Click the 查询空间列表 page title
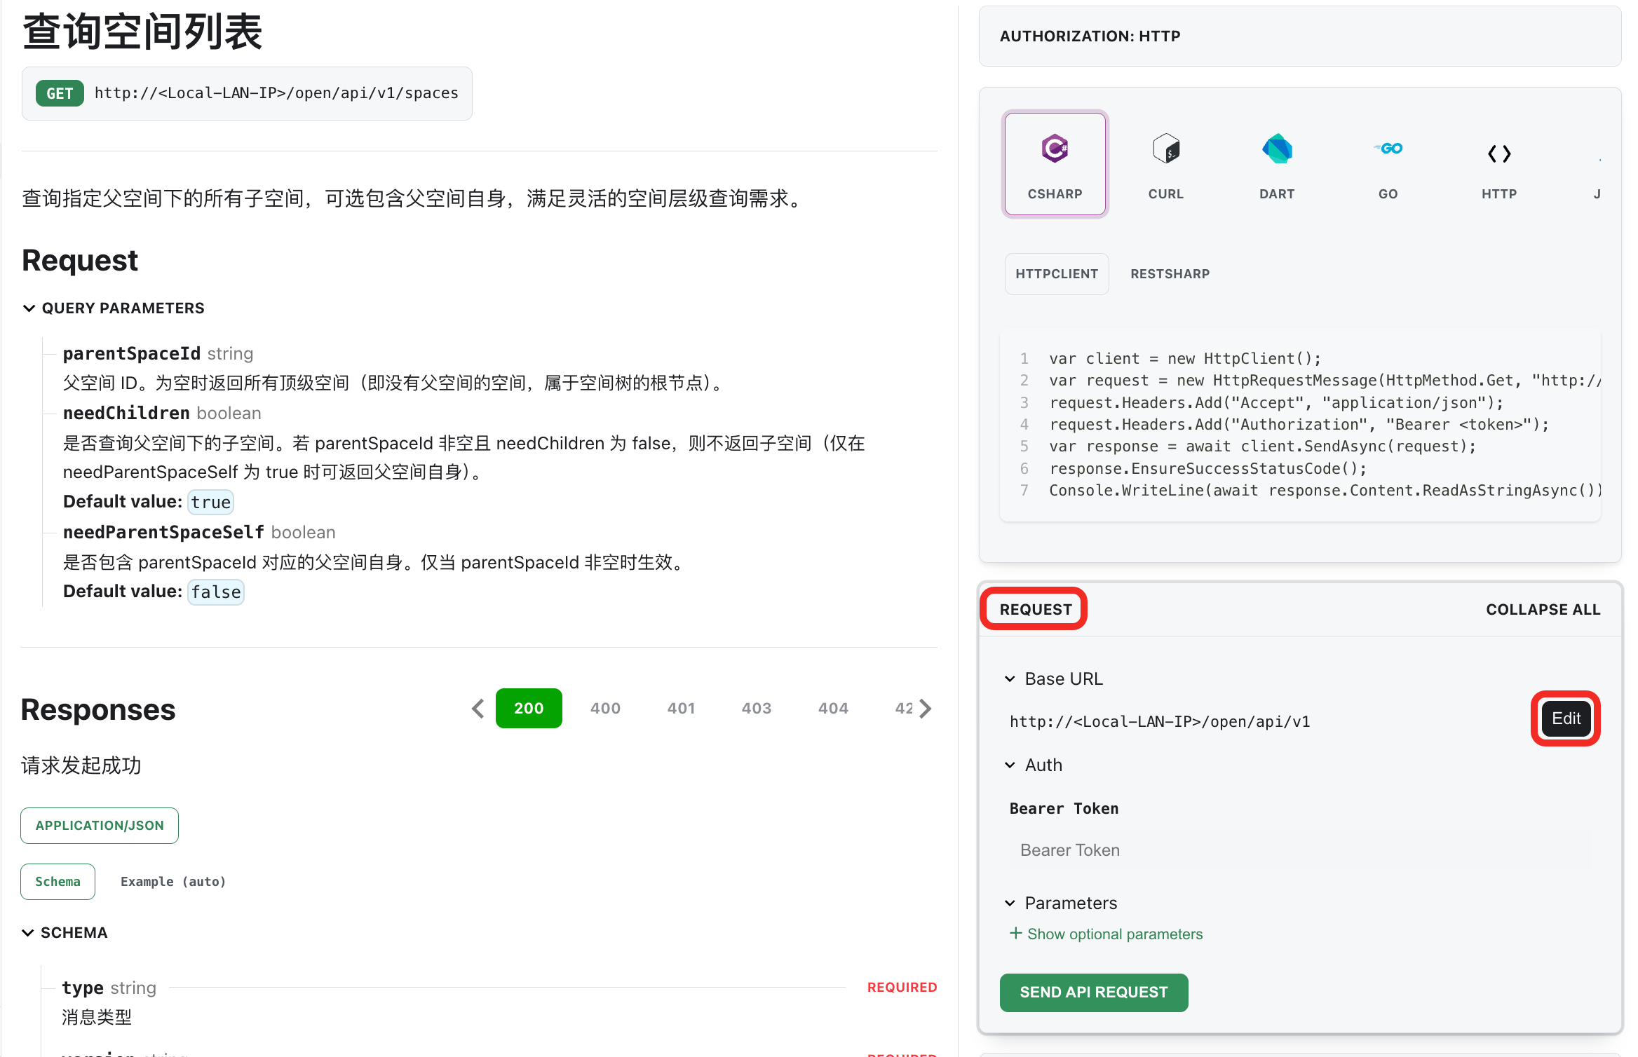 [142, 32]
